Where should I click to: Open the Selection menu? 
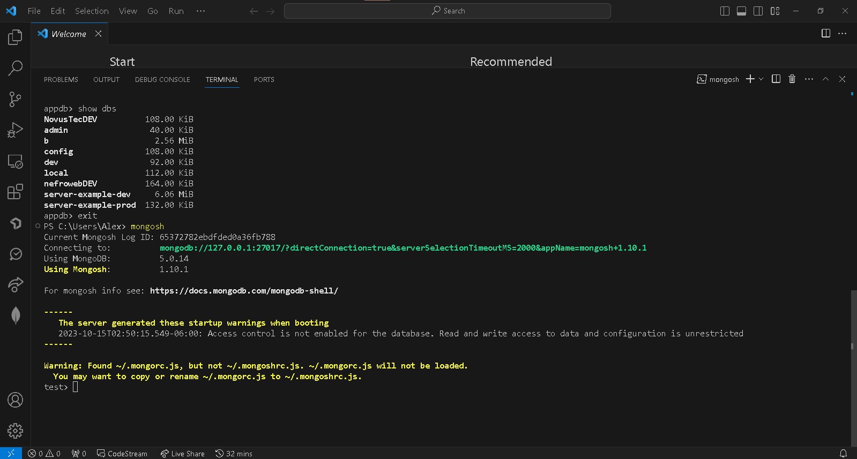[92, 11]
